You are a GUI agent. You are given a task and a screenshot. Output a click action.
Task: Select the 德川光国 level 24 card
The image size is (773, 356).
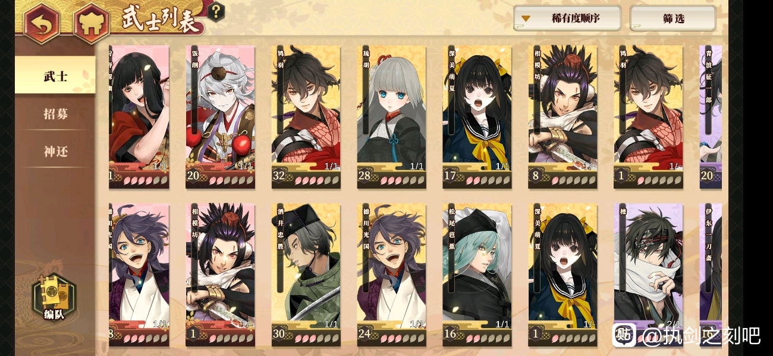click(x=391, y=275)
